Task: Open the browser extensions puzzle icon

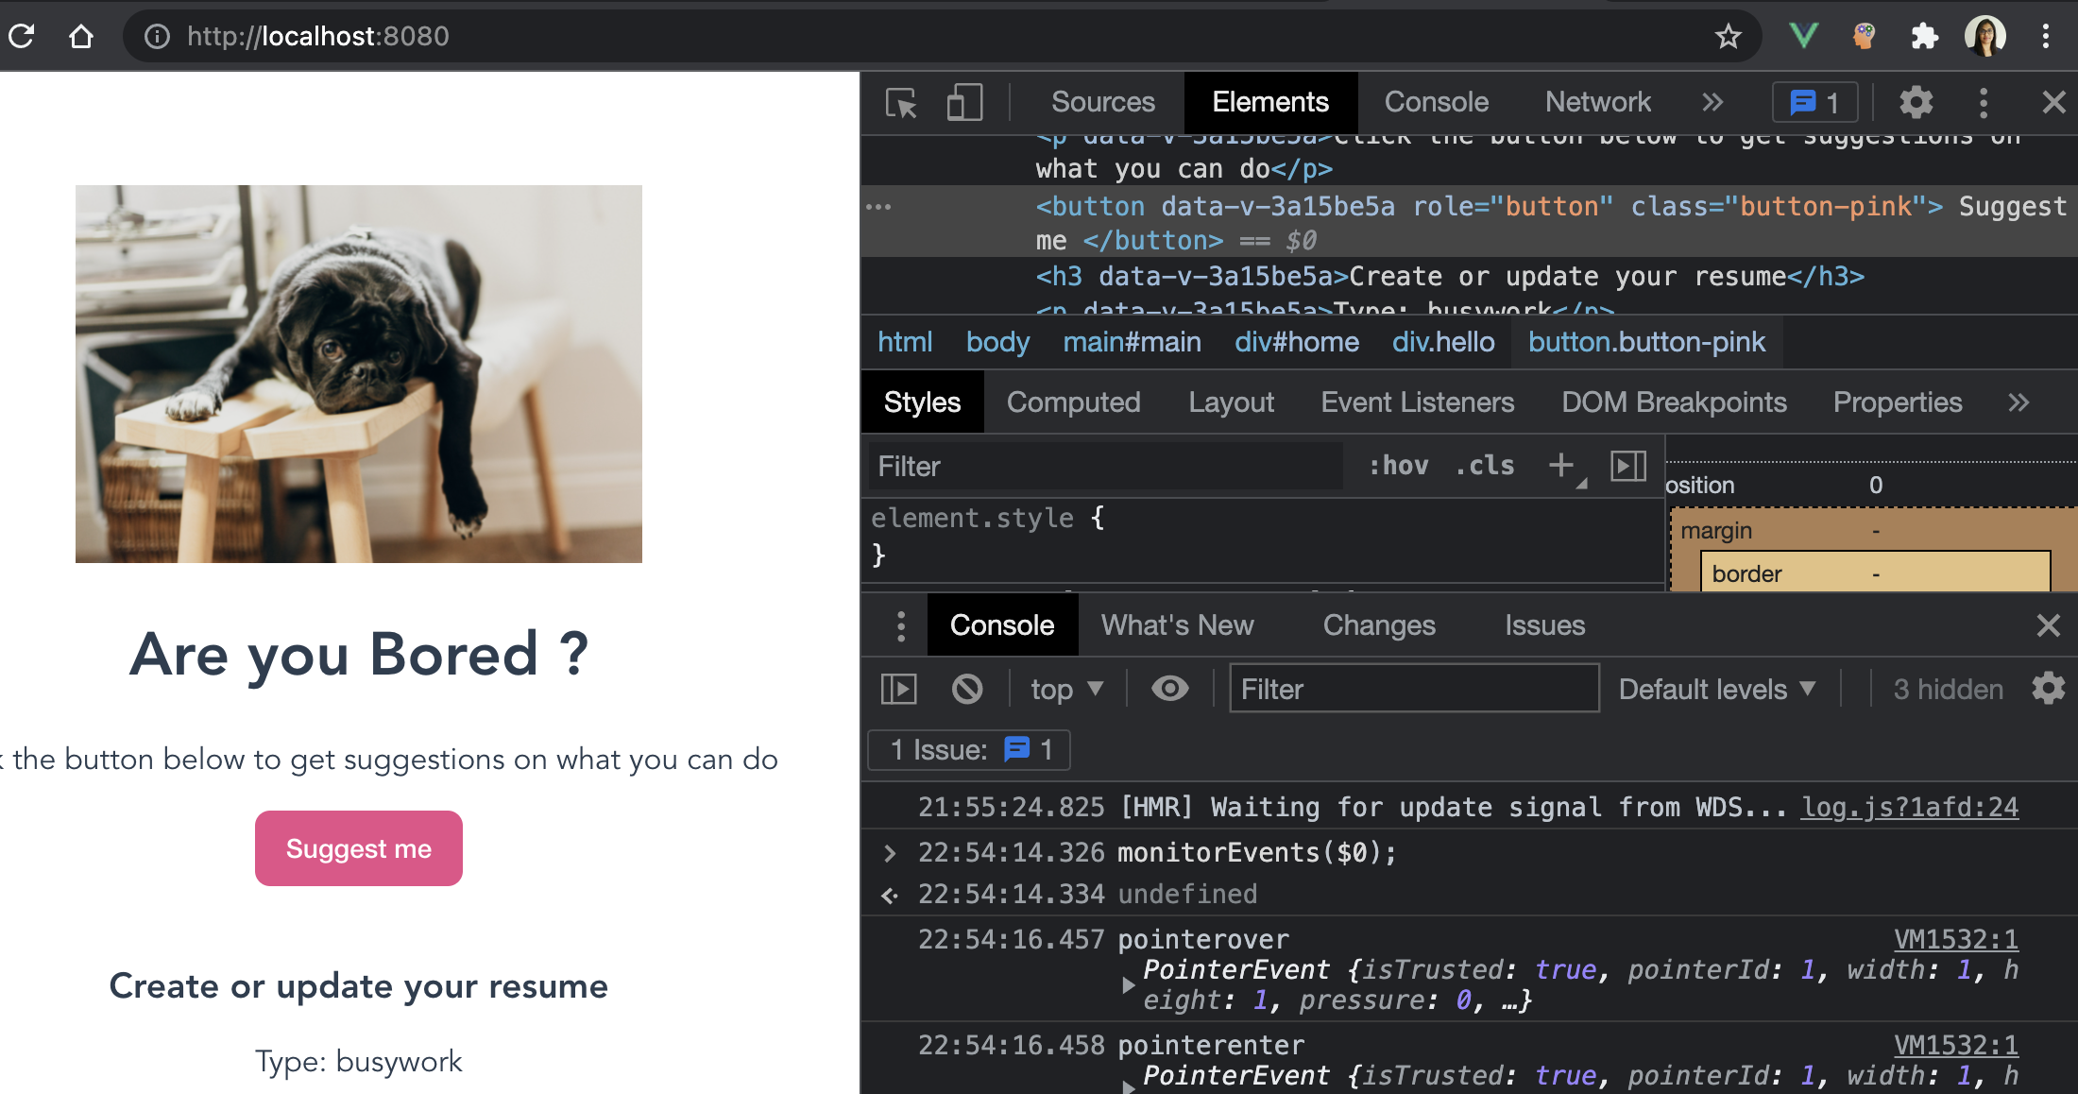Action: [x=1923, y=37]
